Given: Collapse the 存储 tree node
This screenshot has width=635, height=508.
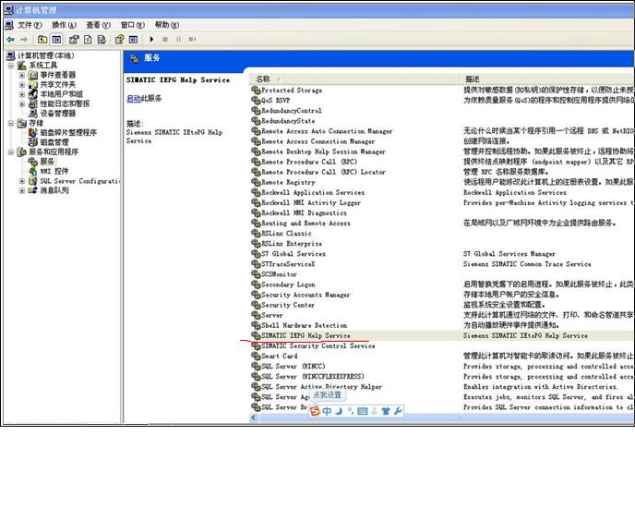Looking at the screenshot, I should [11, 123].
